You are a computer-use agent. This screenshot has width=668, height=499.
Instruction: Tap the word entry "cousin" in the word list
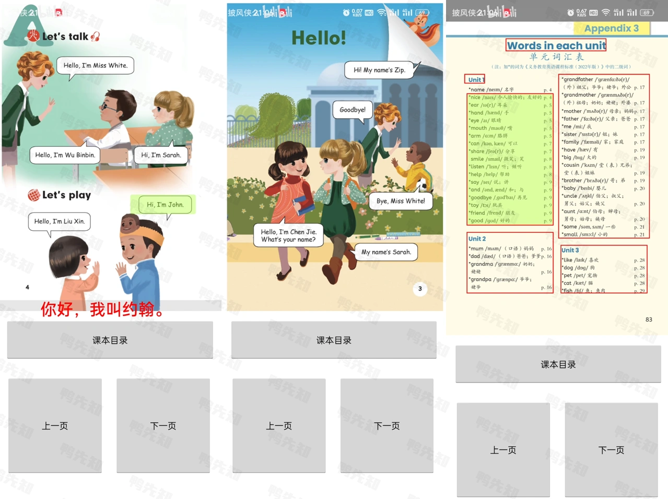603,169
